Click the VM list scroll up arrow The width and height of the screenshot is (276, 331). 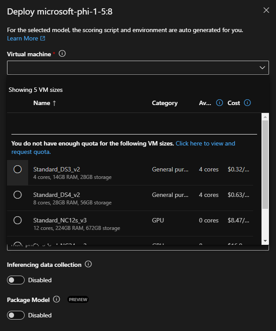[265, 117]
